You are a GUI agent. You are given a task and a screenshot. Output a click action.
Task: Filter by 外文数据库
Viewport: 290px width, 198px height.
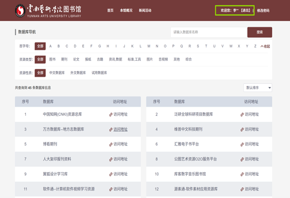pyautogui.click(x=78, y=73)
